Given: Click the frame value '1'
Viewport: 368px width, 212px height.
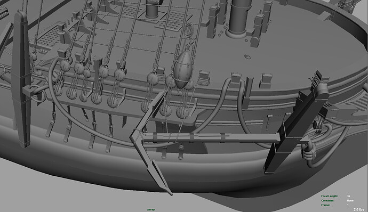Looking at the screenshot, I should pos(348,205).
